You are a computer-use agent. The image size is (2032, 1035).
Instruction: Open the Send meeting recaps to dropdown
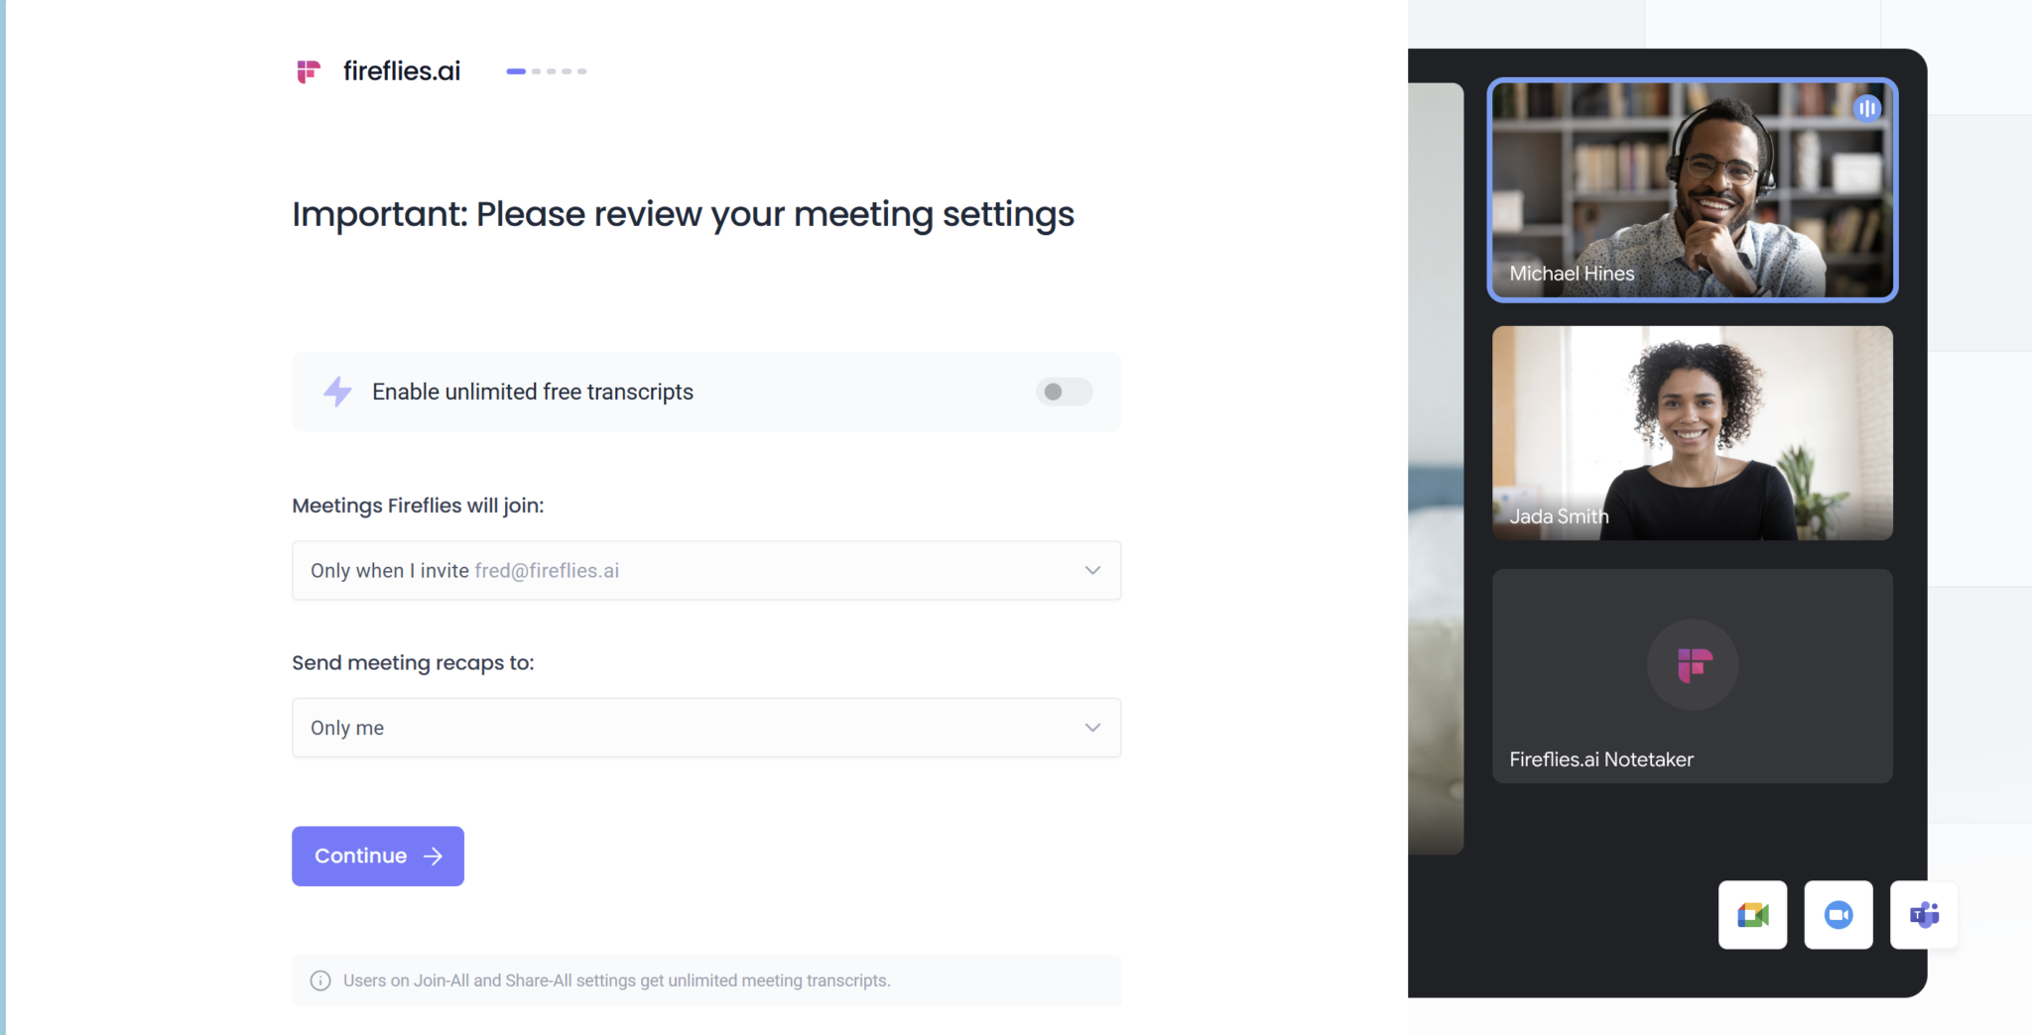point(706,728)
